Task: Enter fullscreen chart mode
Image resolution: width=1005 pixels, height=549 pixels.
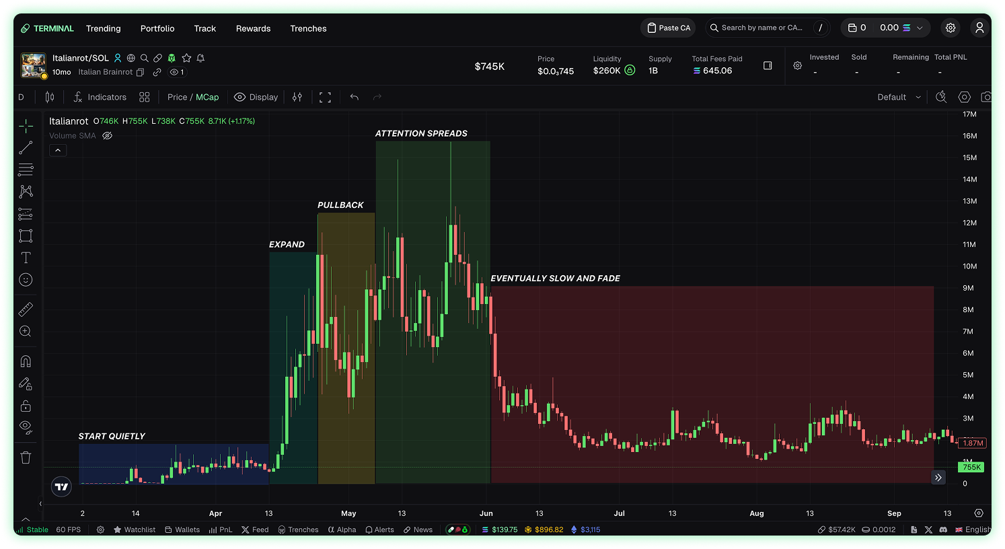Action: [x=325, y=98]
